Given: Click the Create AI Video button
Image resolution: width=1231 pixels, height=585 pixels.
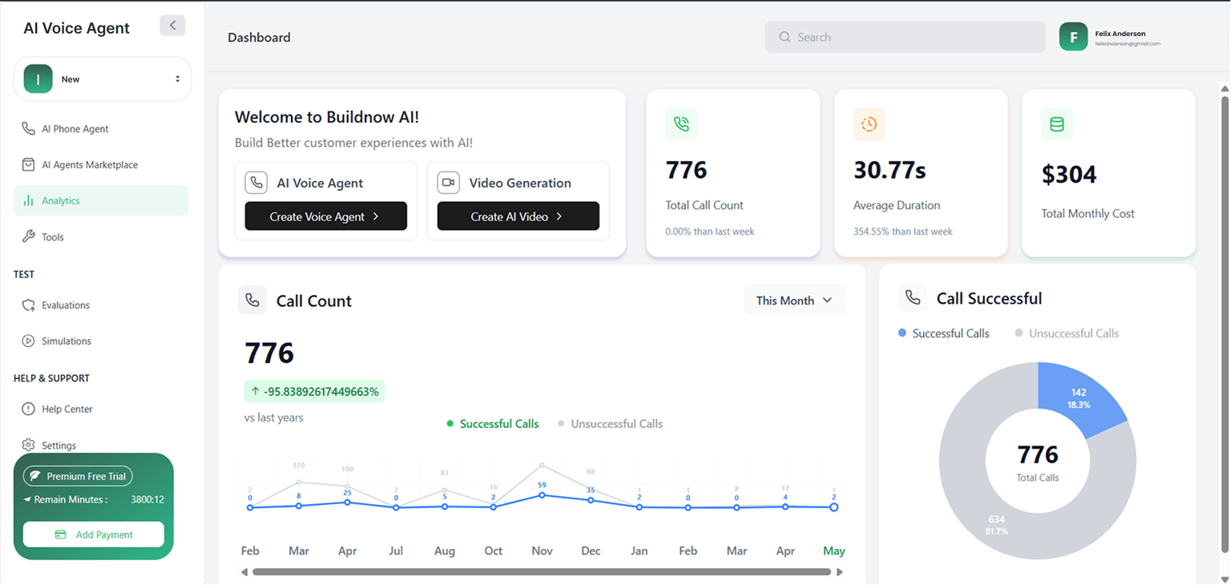Looking at the screenshot, I should click(518, 216).
